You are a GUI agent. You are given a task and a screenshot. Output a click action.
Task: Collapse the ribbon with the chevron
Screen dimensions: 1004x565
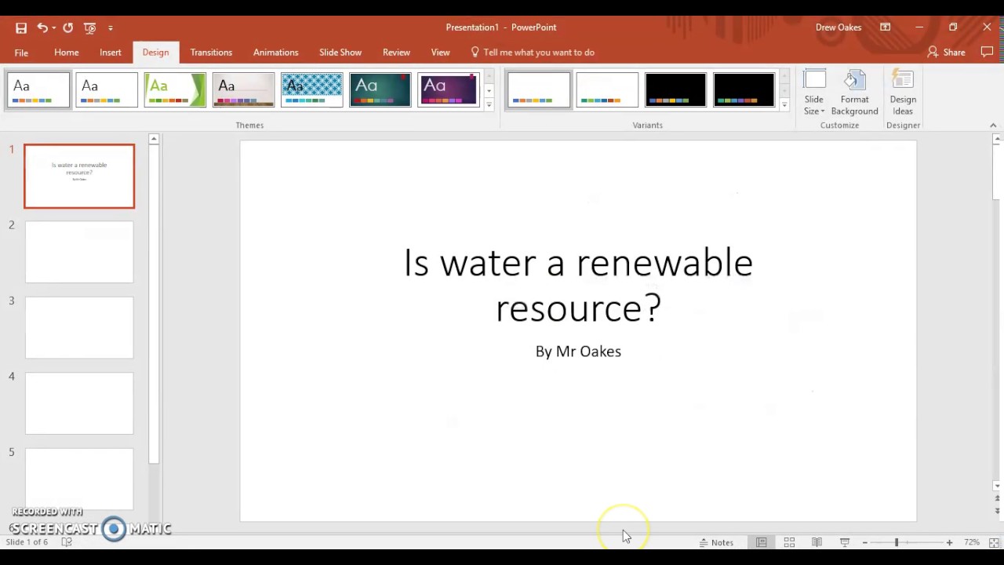click(993, 126)
